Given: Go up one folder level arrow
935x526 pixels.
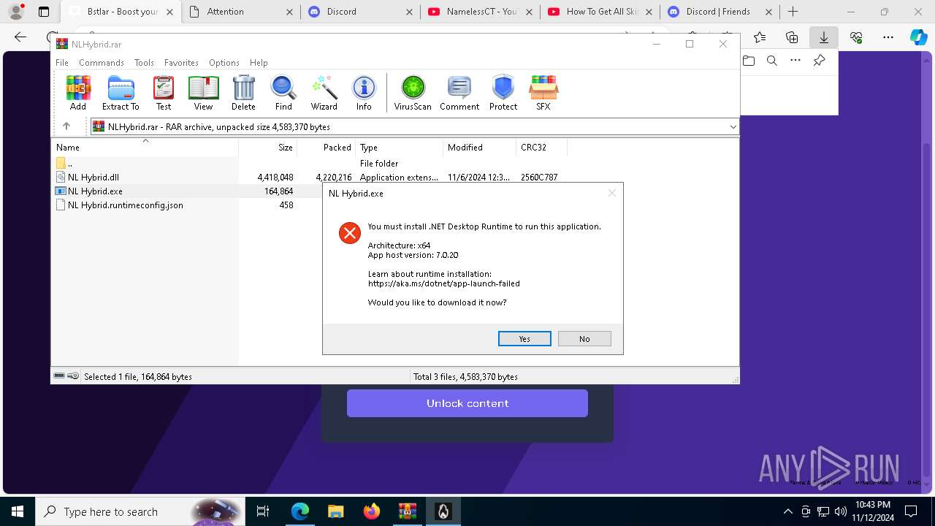Looking at the screenshot, I should (x=66, y=126).
